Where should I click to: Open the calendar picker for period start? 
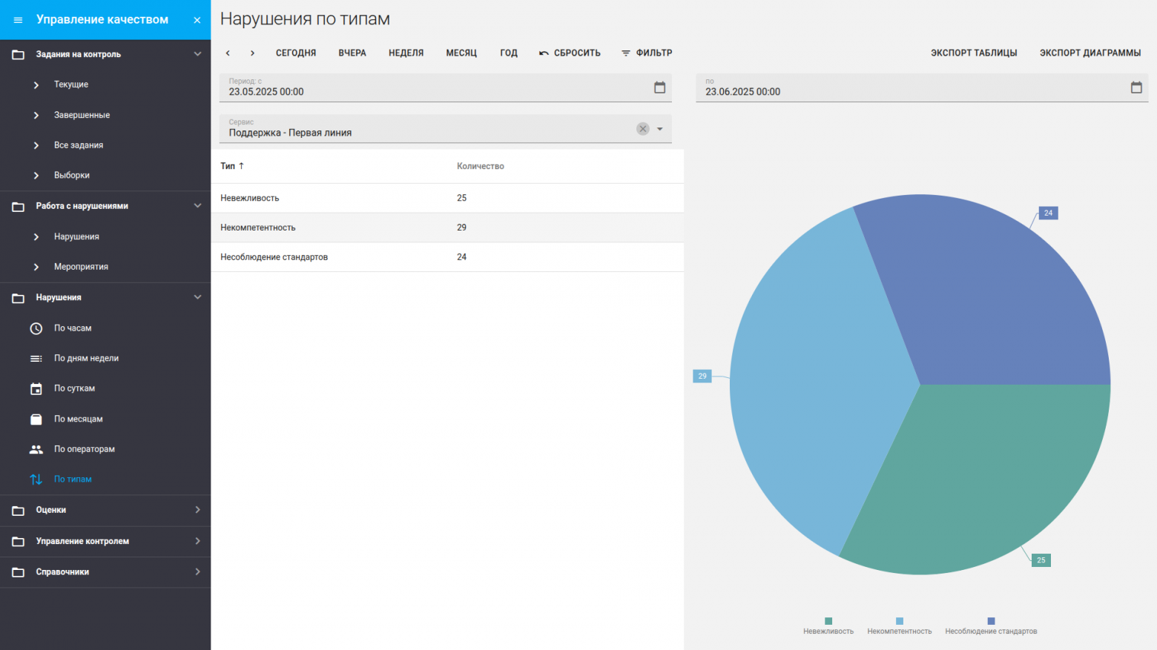[x=659, y=87]
